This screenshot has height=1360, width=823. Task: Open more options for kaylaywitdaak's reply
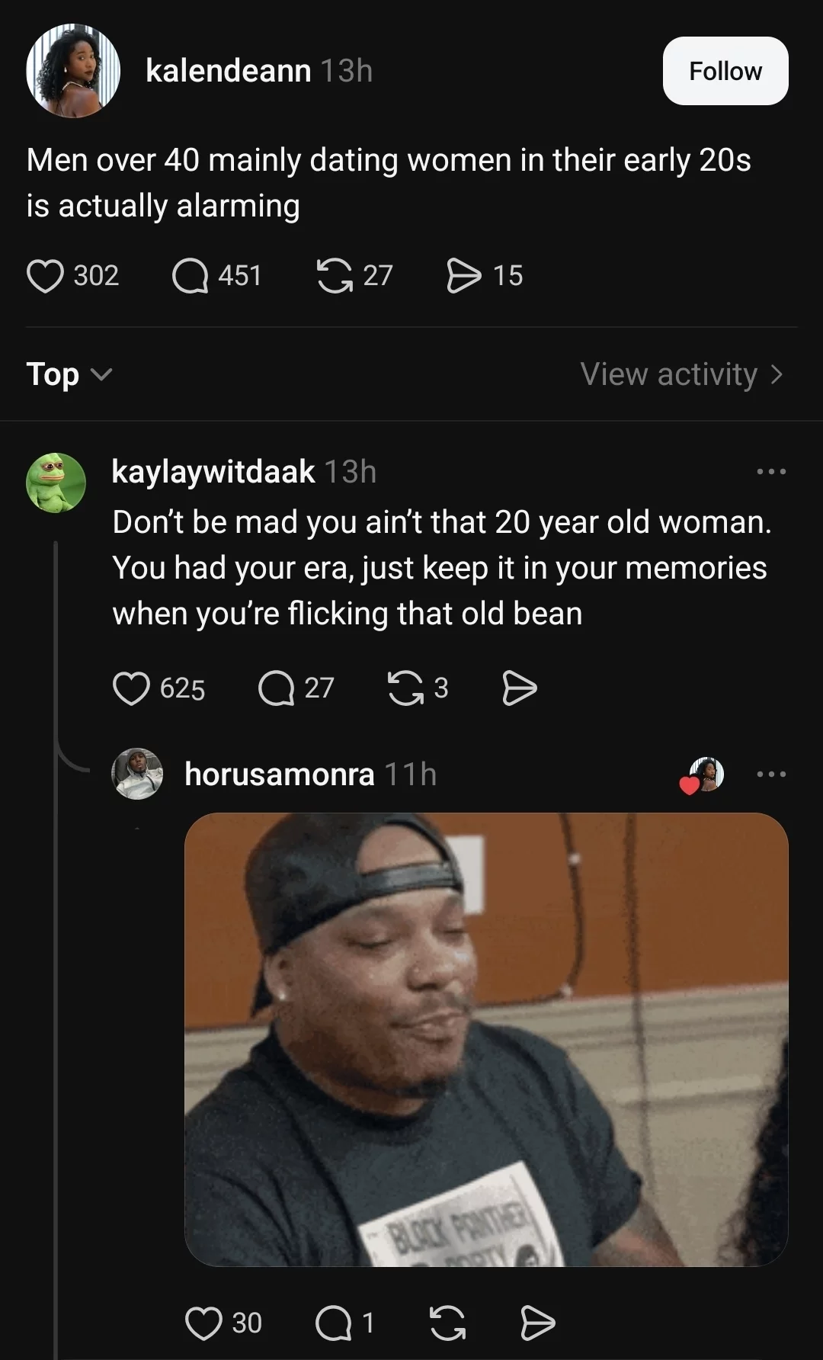point(771,472)
